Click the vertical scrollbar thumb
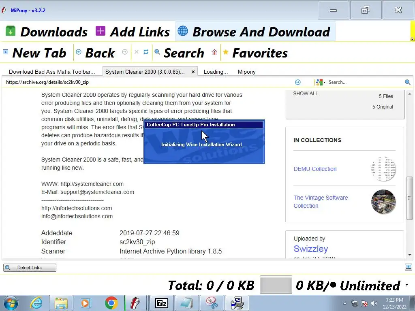 (409, 198)
